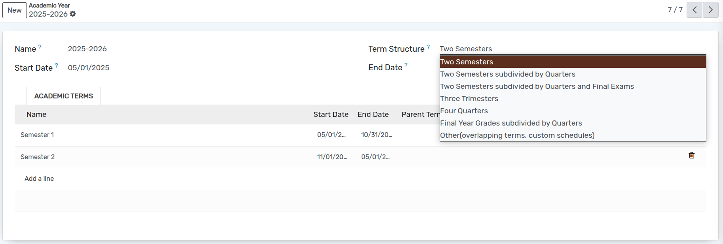This screenshot has height=244, width=723.
Task: Click the New button
Action: 15,10
